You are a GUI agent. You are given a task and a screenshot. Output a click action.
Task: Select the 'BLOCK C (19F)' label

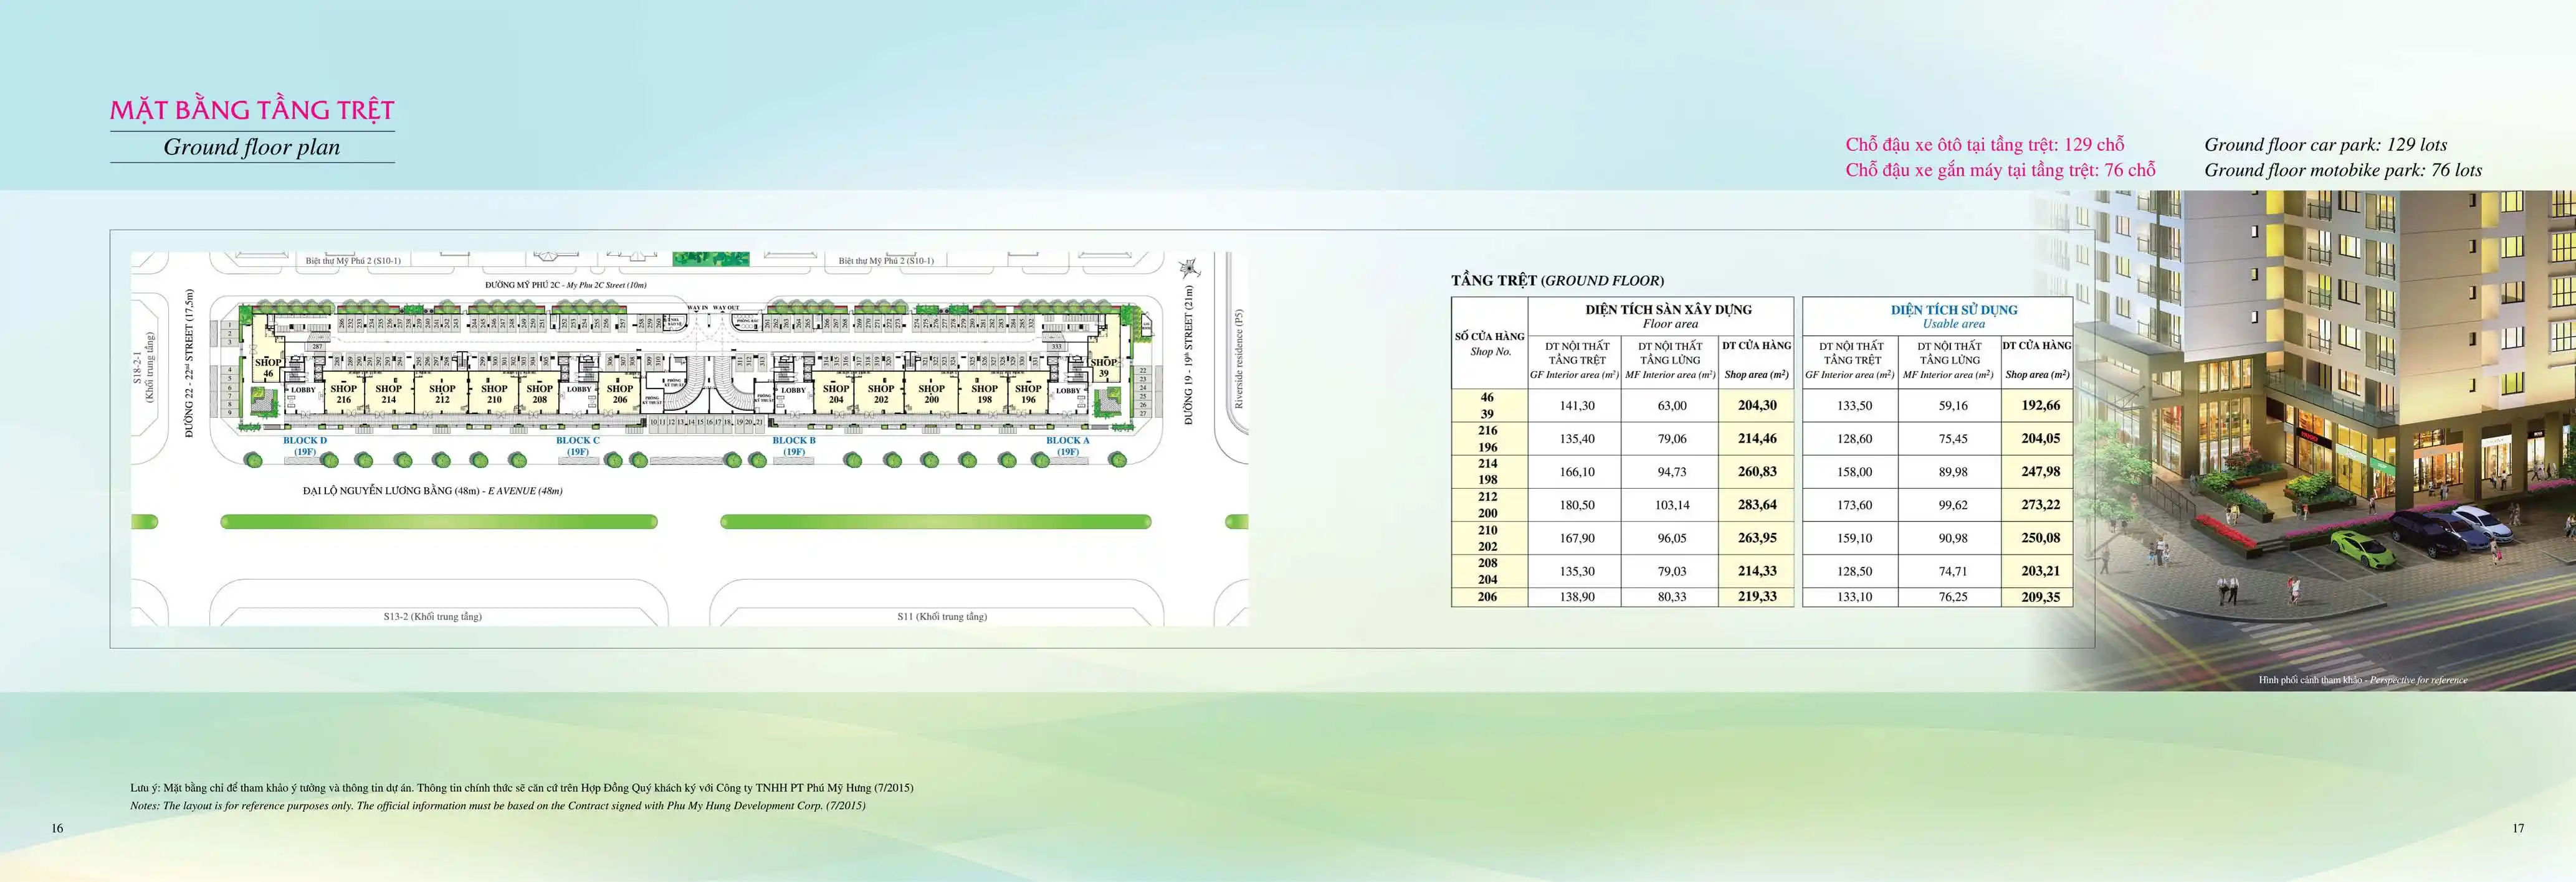click(x=578, y=446)
